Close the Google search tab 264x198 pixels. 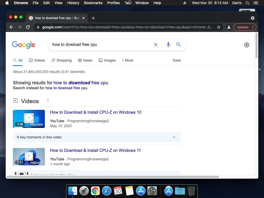(x=84, y=18)
